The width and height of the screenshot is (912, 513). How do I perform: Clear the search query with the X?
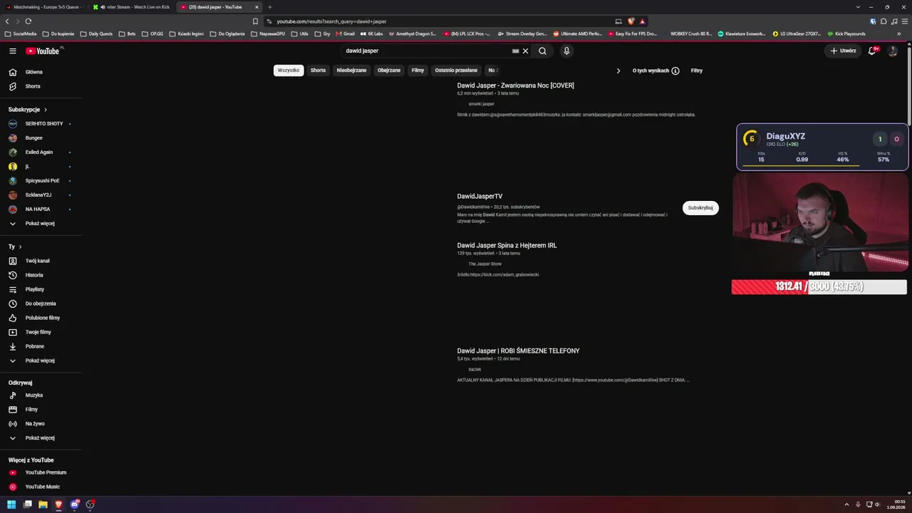[x=526, y=51]
